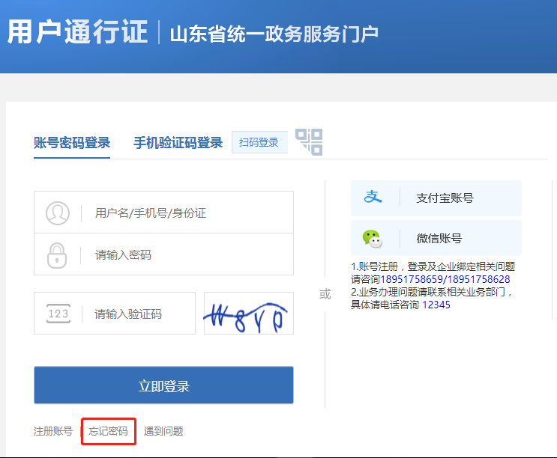Click phone number 18951758659
The image size is (557, 458).
pyautogui.click(x=417, y=279)
